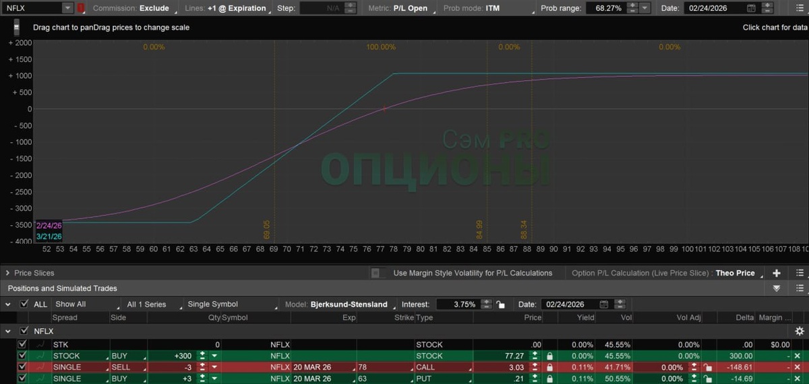This screenshot has width=809, height=384.
Task: Open the Metric P/L Open dropdown
Action: click(400, 8)
